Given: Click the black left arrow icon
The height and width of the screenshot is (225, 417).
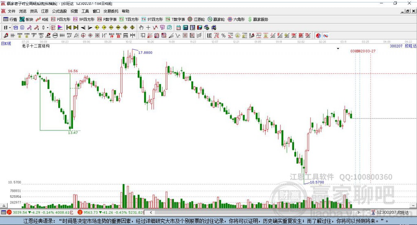Looking at the screenshot, I should [83, 28].
